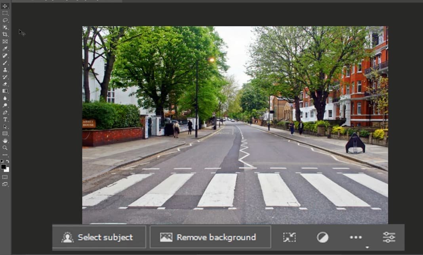Choose the Eyedropper tool
This screenshot has width=423, height=255.
(5, 49)
